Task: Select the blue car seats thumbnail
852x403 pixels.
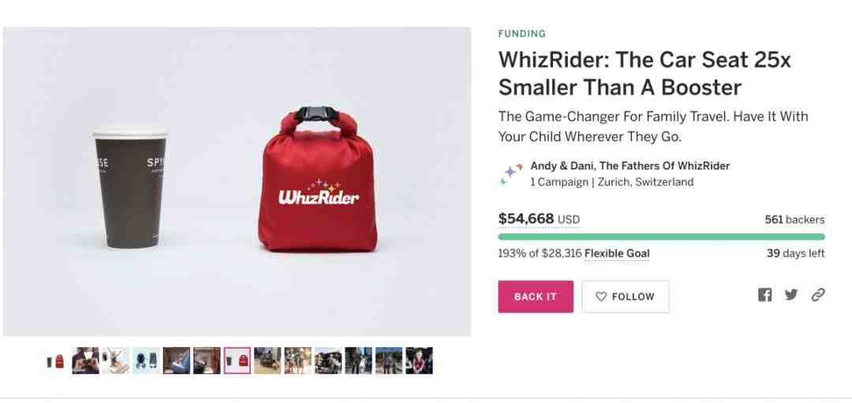Action: (x=146, y=360)
